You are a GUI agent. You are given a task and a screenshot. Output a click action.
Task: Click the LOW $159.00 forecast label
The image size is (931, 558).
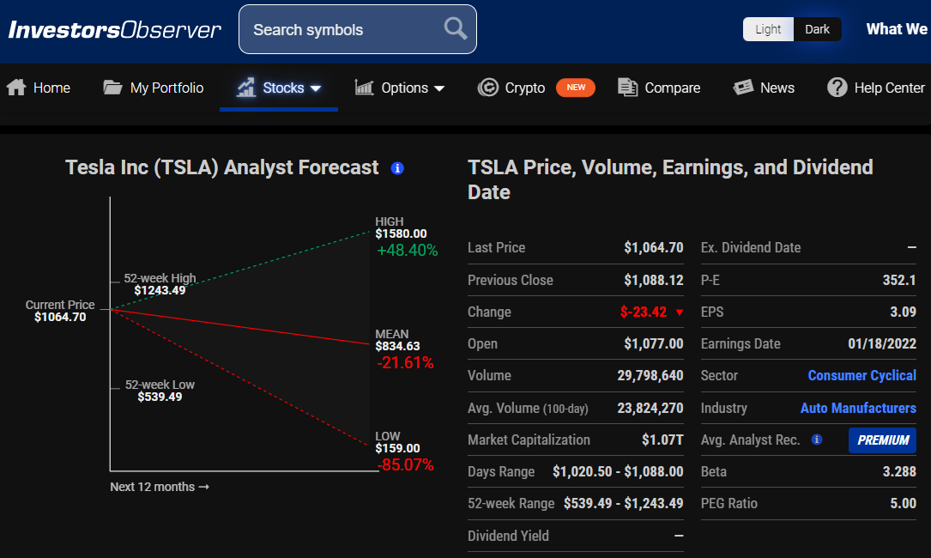click(x=397, y=442)
